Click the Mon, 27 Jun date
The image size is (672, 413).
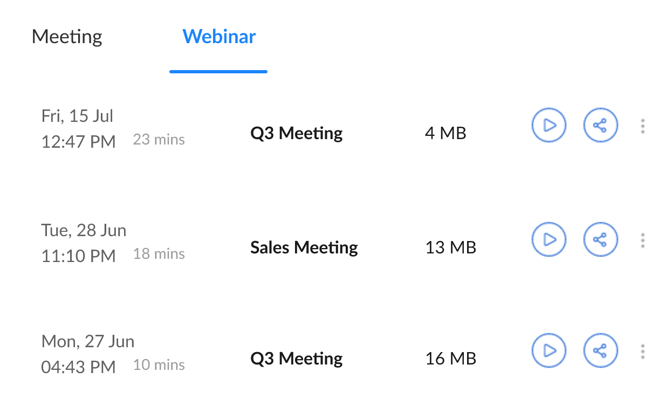pyautogui.click(x=88, y=341)
